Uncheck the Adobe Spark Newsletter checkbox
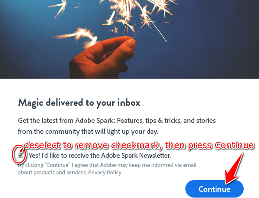 [21, 155]
